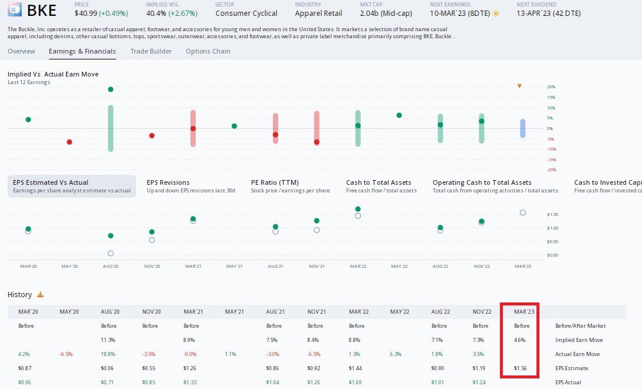Click the 4.6% implied move for MAR`23
Screen dimensions: 642x389
click(519, 340)
